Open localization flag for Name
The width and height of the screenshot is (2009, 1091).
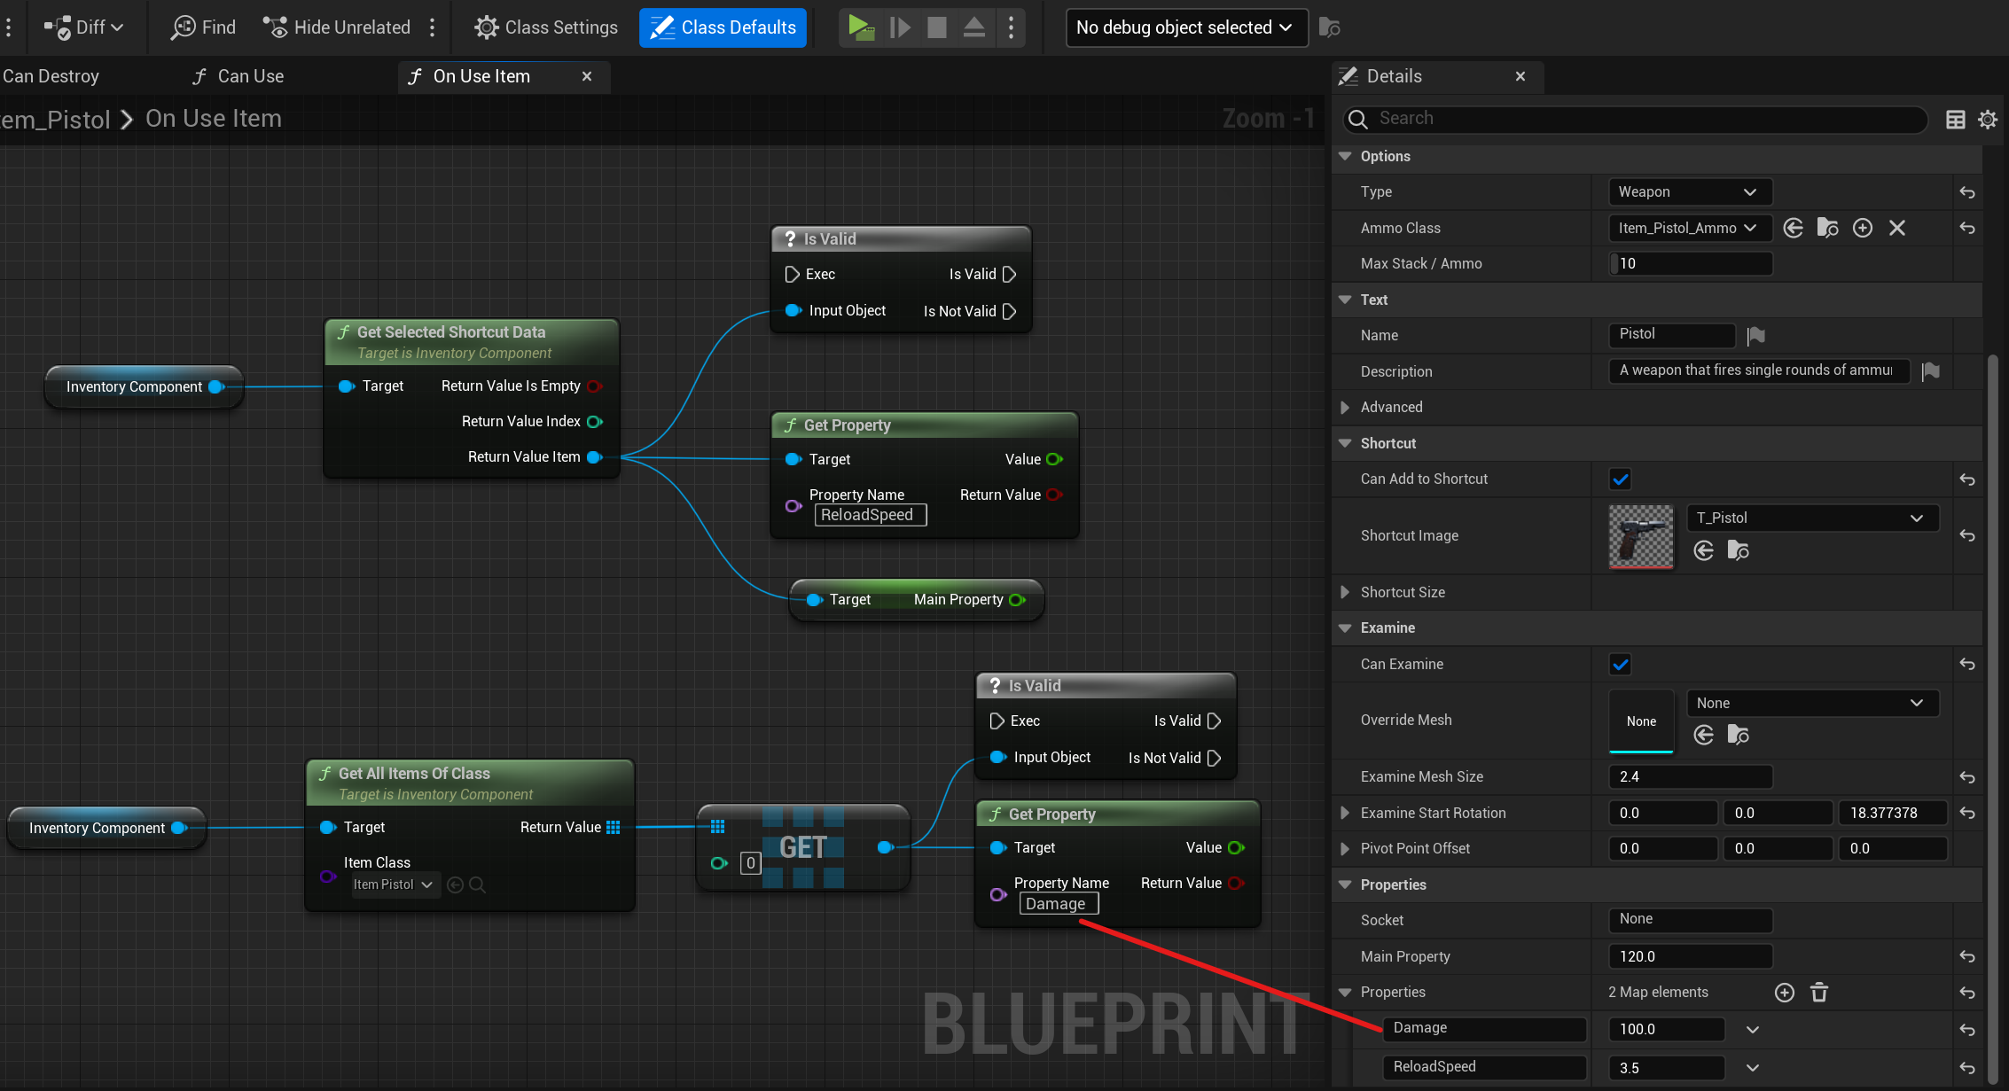[x=1756, y=335]
